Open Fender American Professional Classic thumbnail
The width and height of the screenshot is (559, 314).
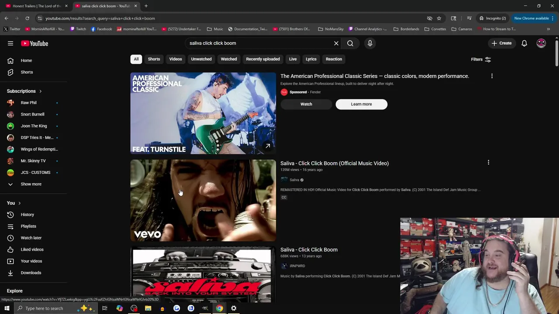[x=203, y=113]
